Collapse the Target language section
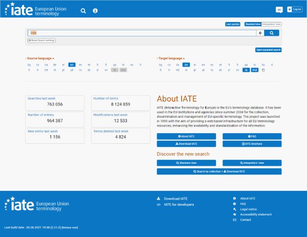This screenshot has height=237, width=307. [170, 58]
